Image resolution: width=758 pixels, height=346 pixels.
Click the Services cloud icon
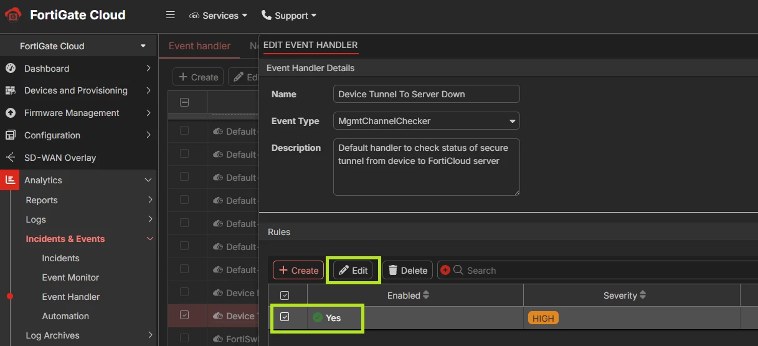[194, 16]
